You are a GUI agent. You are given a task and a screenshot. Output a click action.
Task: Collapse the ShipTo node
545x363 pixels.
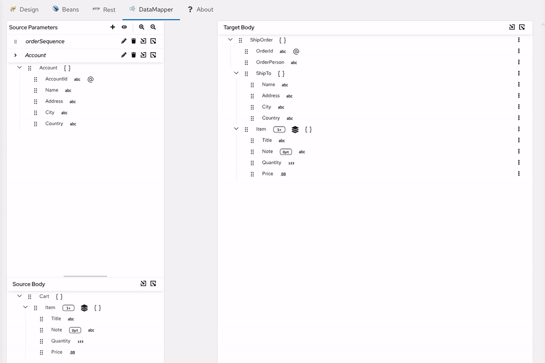point(236,74)
